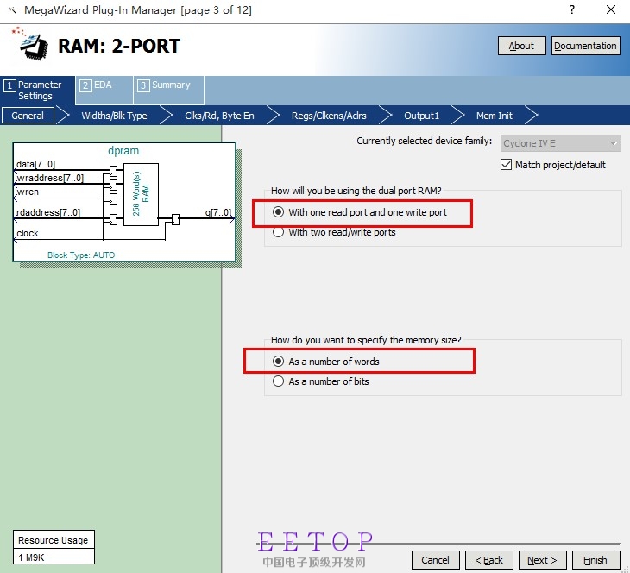Image resolution: width=630 pixels, height=573 pixels.
Task: Click the wren port label
Action: [28, 192]
